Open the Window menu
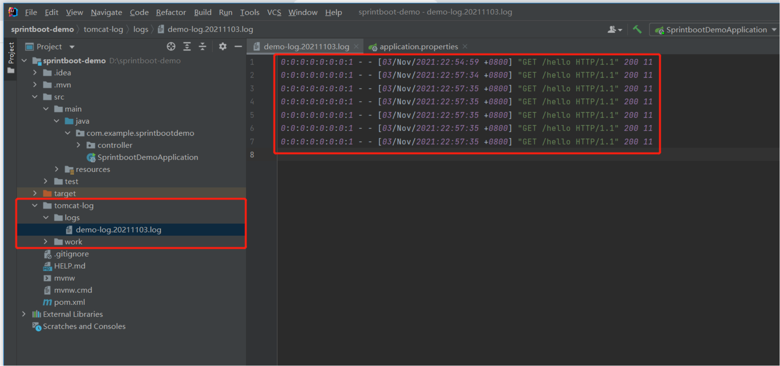Image resolution: width=780 pixels, height=366 pixels. [303, 12]
